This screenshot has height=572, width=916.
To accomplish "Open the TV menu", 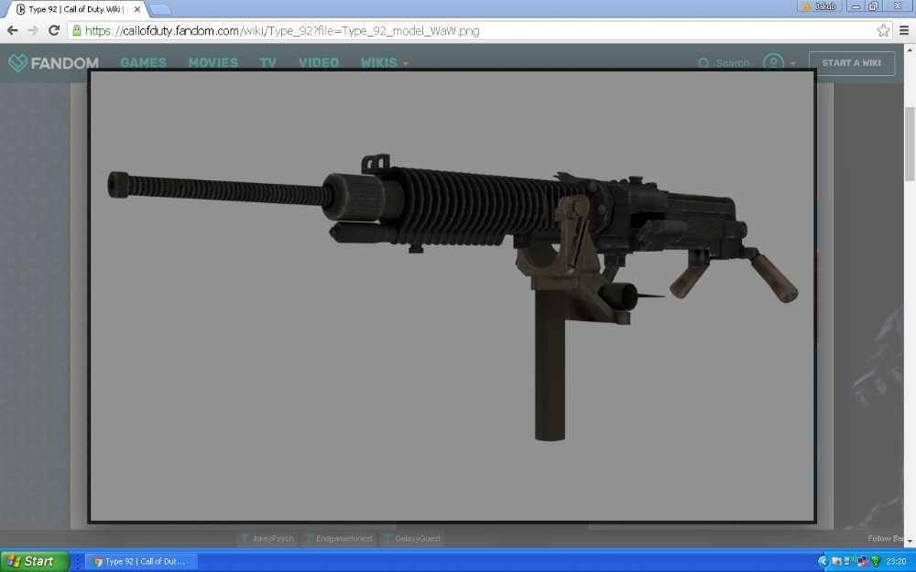I will pos(268,62).
